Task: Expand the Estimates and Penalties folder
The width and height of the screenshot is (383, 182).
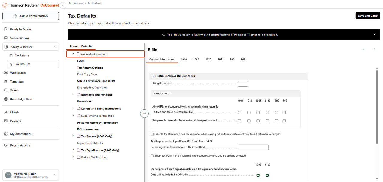Action: coord(73,94)
